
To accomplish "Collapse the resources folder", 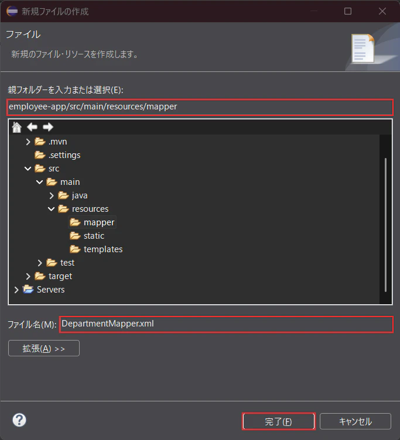I will (51, 209).
